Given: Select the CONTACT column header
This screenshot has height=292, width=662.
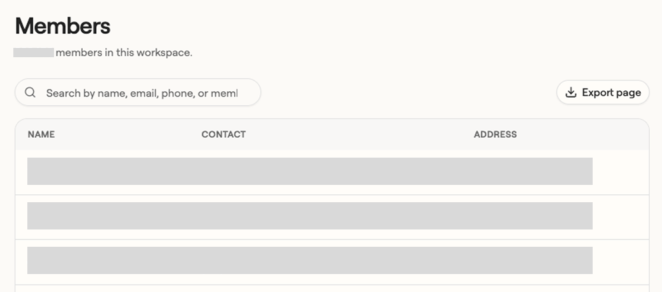Looking at the screenshot, I should tap(223, 134).
